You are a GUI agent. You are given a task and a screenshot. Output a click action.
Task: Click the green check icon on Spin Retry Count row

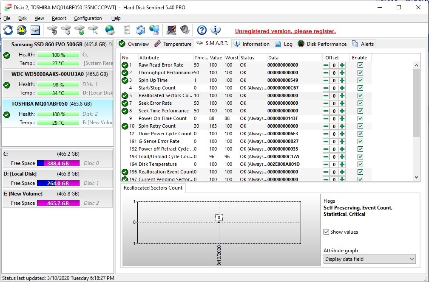125,126
